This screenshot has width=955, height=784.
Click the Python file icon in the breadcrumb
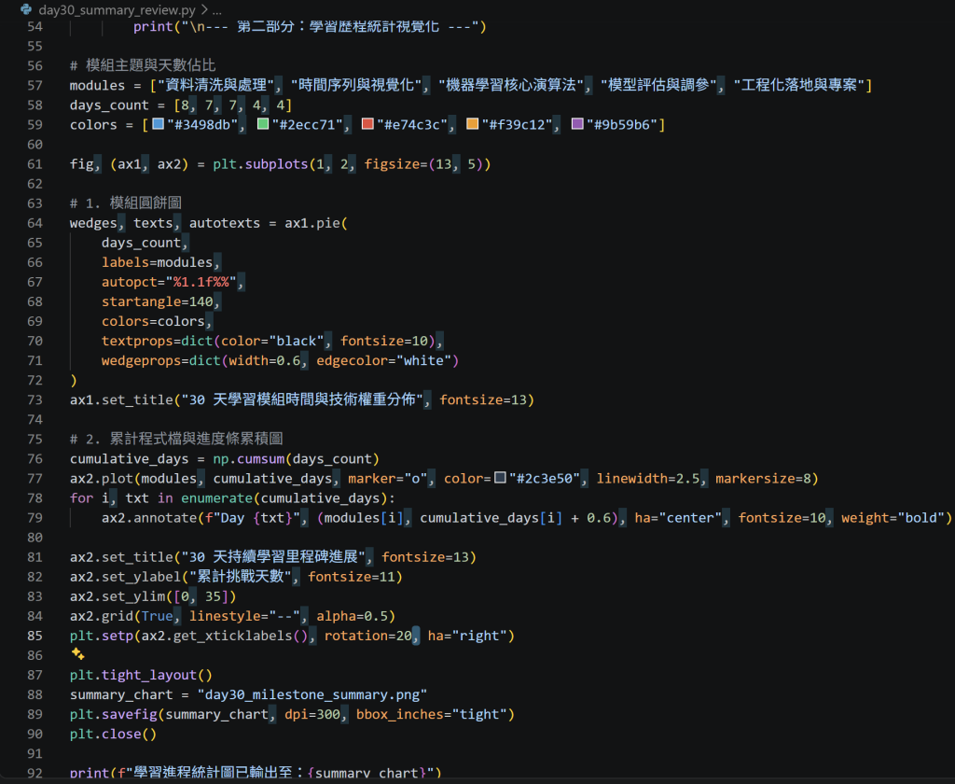pyautogui.click(x=26, y=9)
